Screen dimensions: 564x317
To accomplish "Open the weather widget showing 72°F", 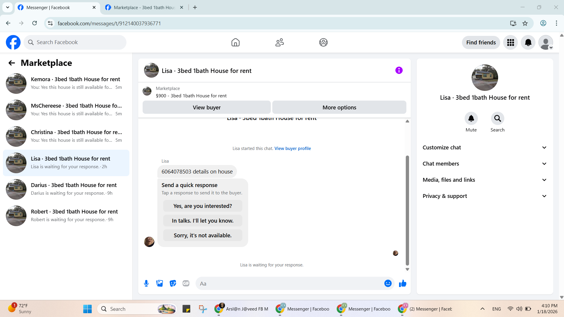I will click(x=19, y=309).
